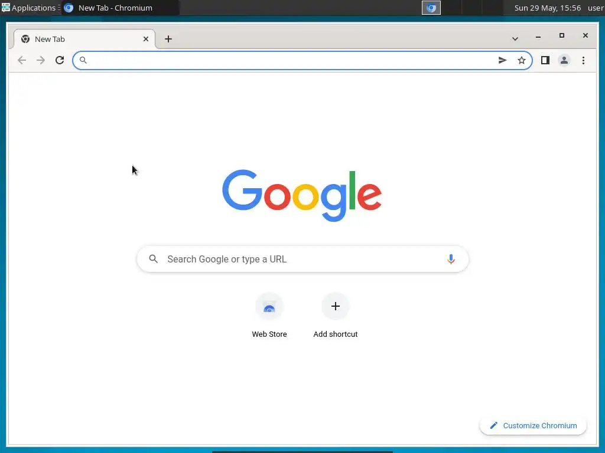This screenshot has height=453, width=605.
Task: Start voice search with the microphone icon
Action: click(x=451, y=260)
